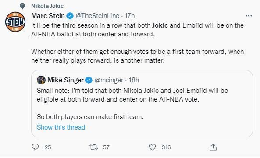Click The Stein Line basketball avatar

click(15, 22)
